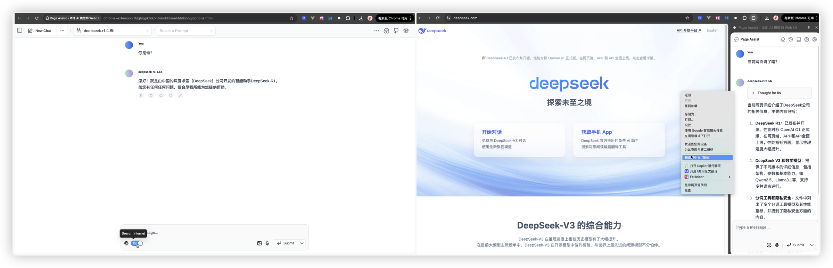Open the API 开放平台 link
This screenshot has width=833, height=268.
[688, 30]
